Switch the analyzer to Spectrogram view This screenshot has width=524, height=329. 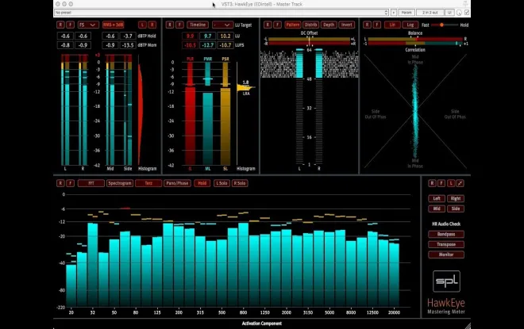(120, 183)
